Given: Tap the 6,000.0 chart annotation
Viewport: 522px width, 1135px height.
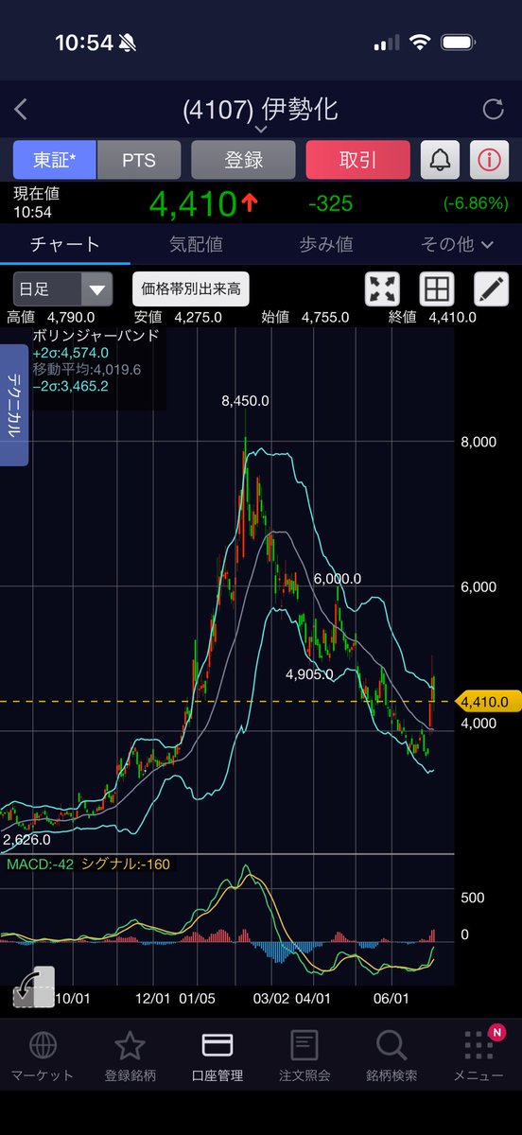Looking at the screenshot, I should pyautogui.click(x=336, y=579).
